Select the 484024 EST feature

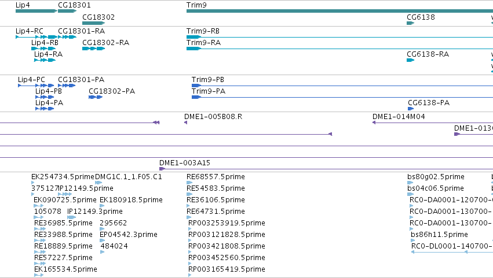[102, 252]
